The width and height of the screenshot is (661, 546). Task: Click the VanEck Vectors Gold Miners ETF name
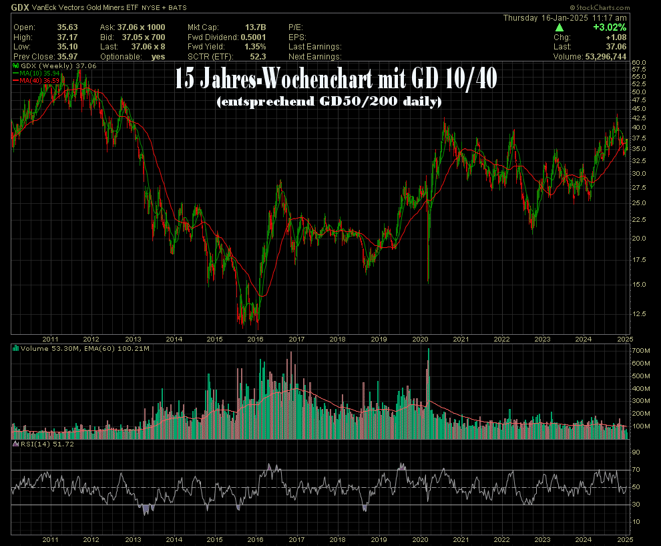coord(85,7)
